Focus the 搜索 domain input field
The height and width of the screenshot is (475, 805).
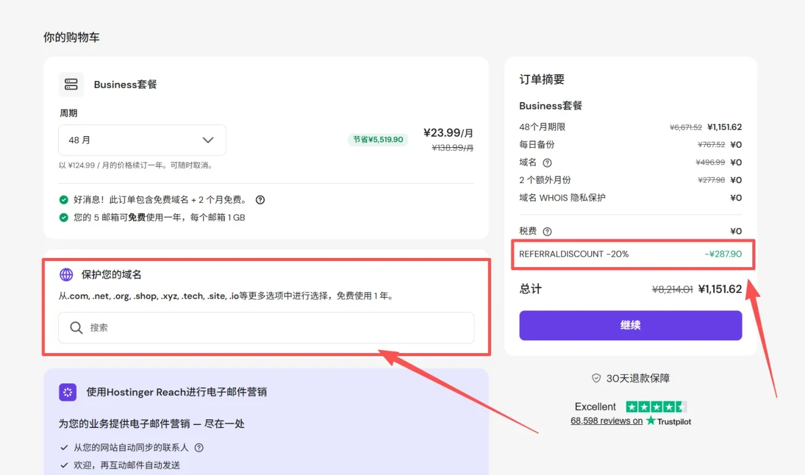point(266,328)
